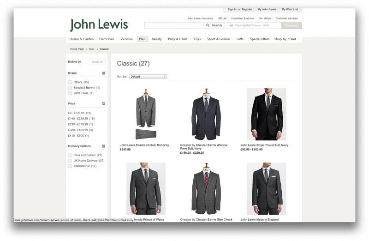Open the Baby & Child menu

point(178,39)
